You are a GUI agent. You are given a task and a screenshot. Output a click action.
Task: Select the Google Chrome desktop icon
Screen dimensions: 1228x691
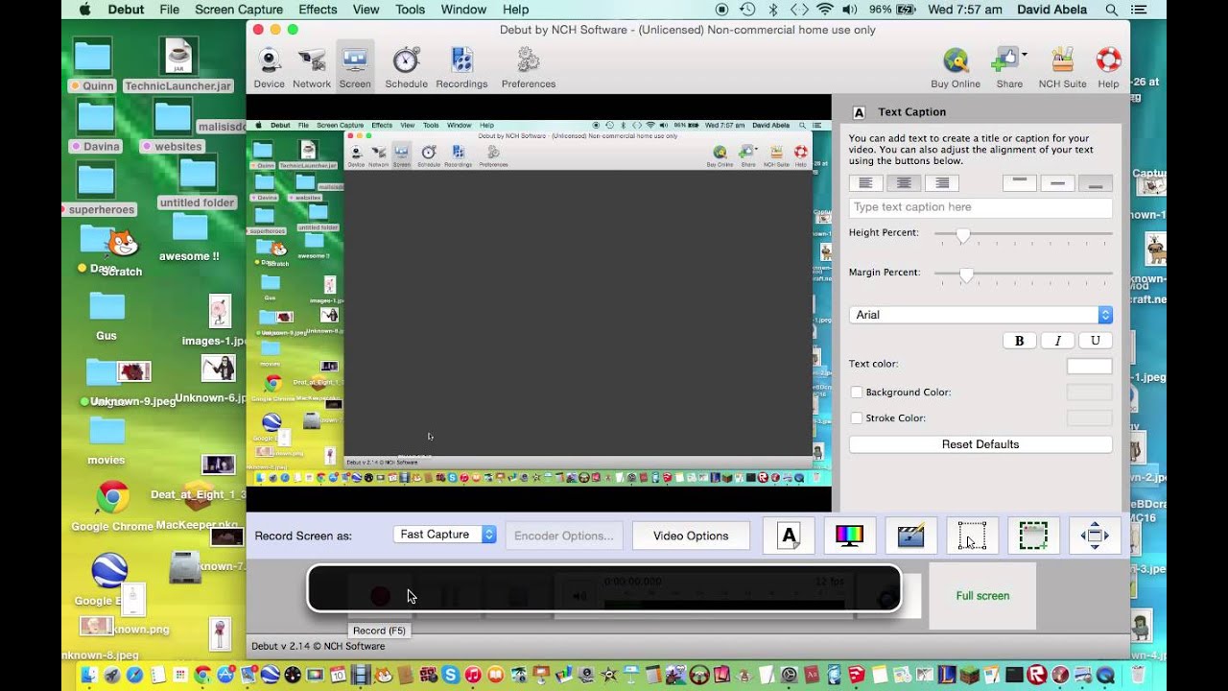pyautogui.click(x=112, y=505)
